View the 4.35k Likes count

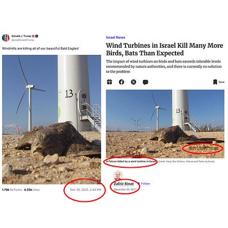pyautogui.click(x=32, y=189)
